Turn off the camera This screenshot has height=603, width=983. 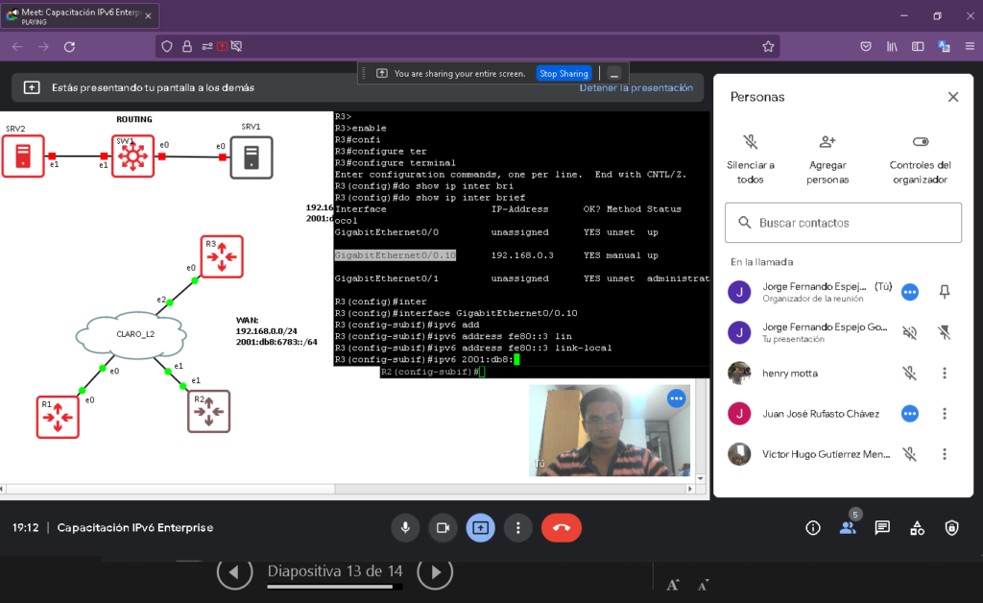(443, 527)
